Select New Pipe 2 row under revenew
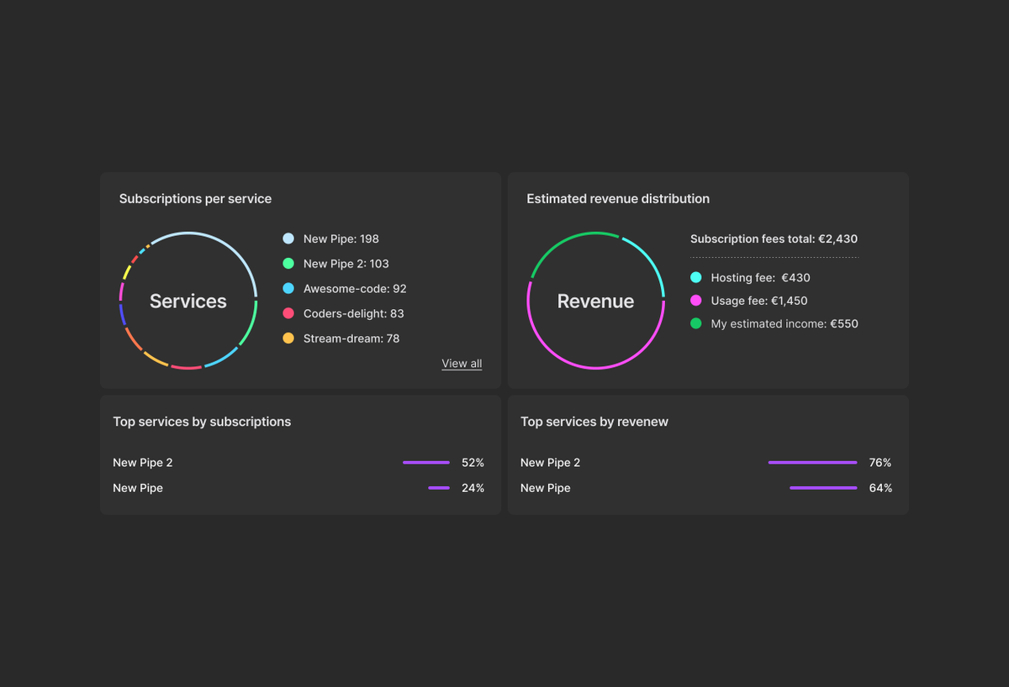The height and width of the screenshot is (687, 1009). pos(706,463)
